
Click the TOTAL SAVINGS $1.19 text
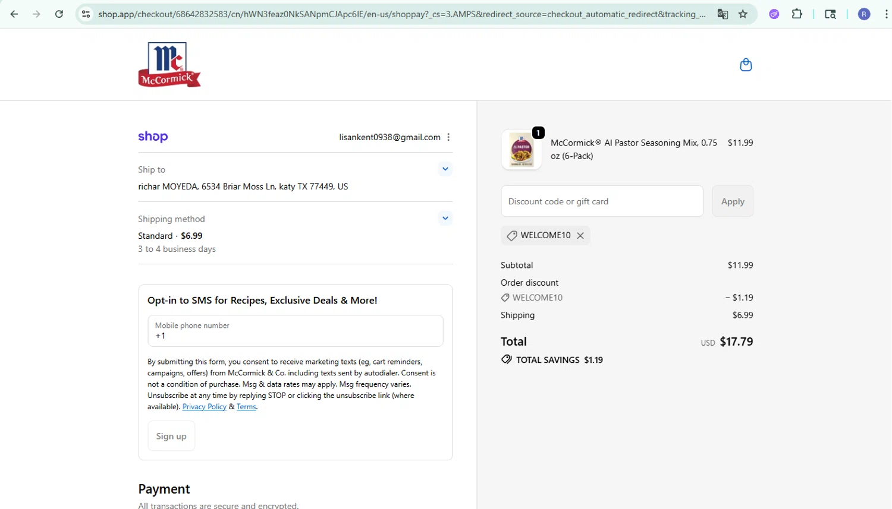tap(560, 360)
